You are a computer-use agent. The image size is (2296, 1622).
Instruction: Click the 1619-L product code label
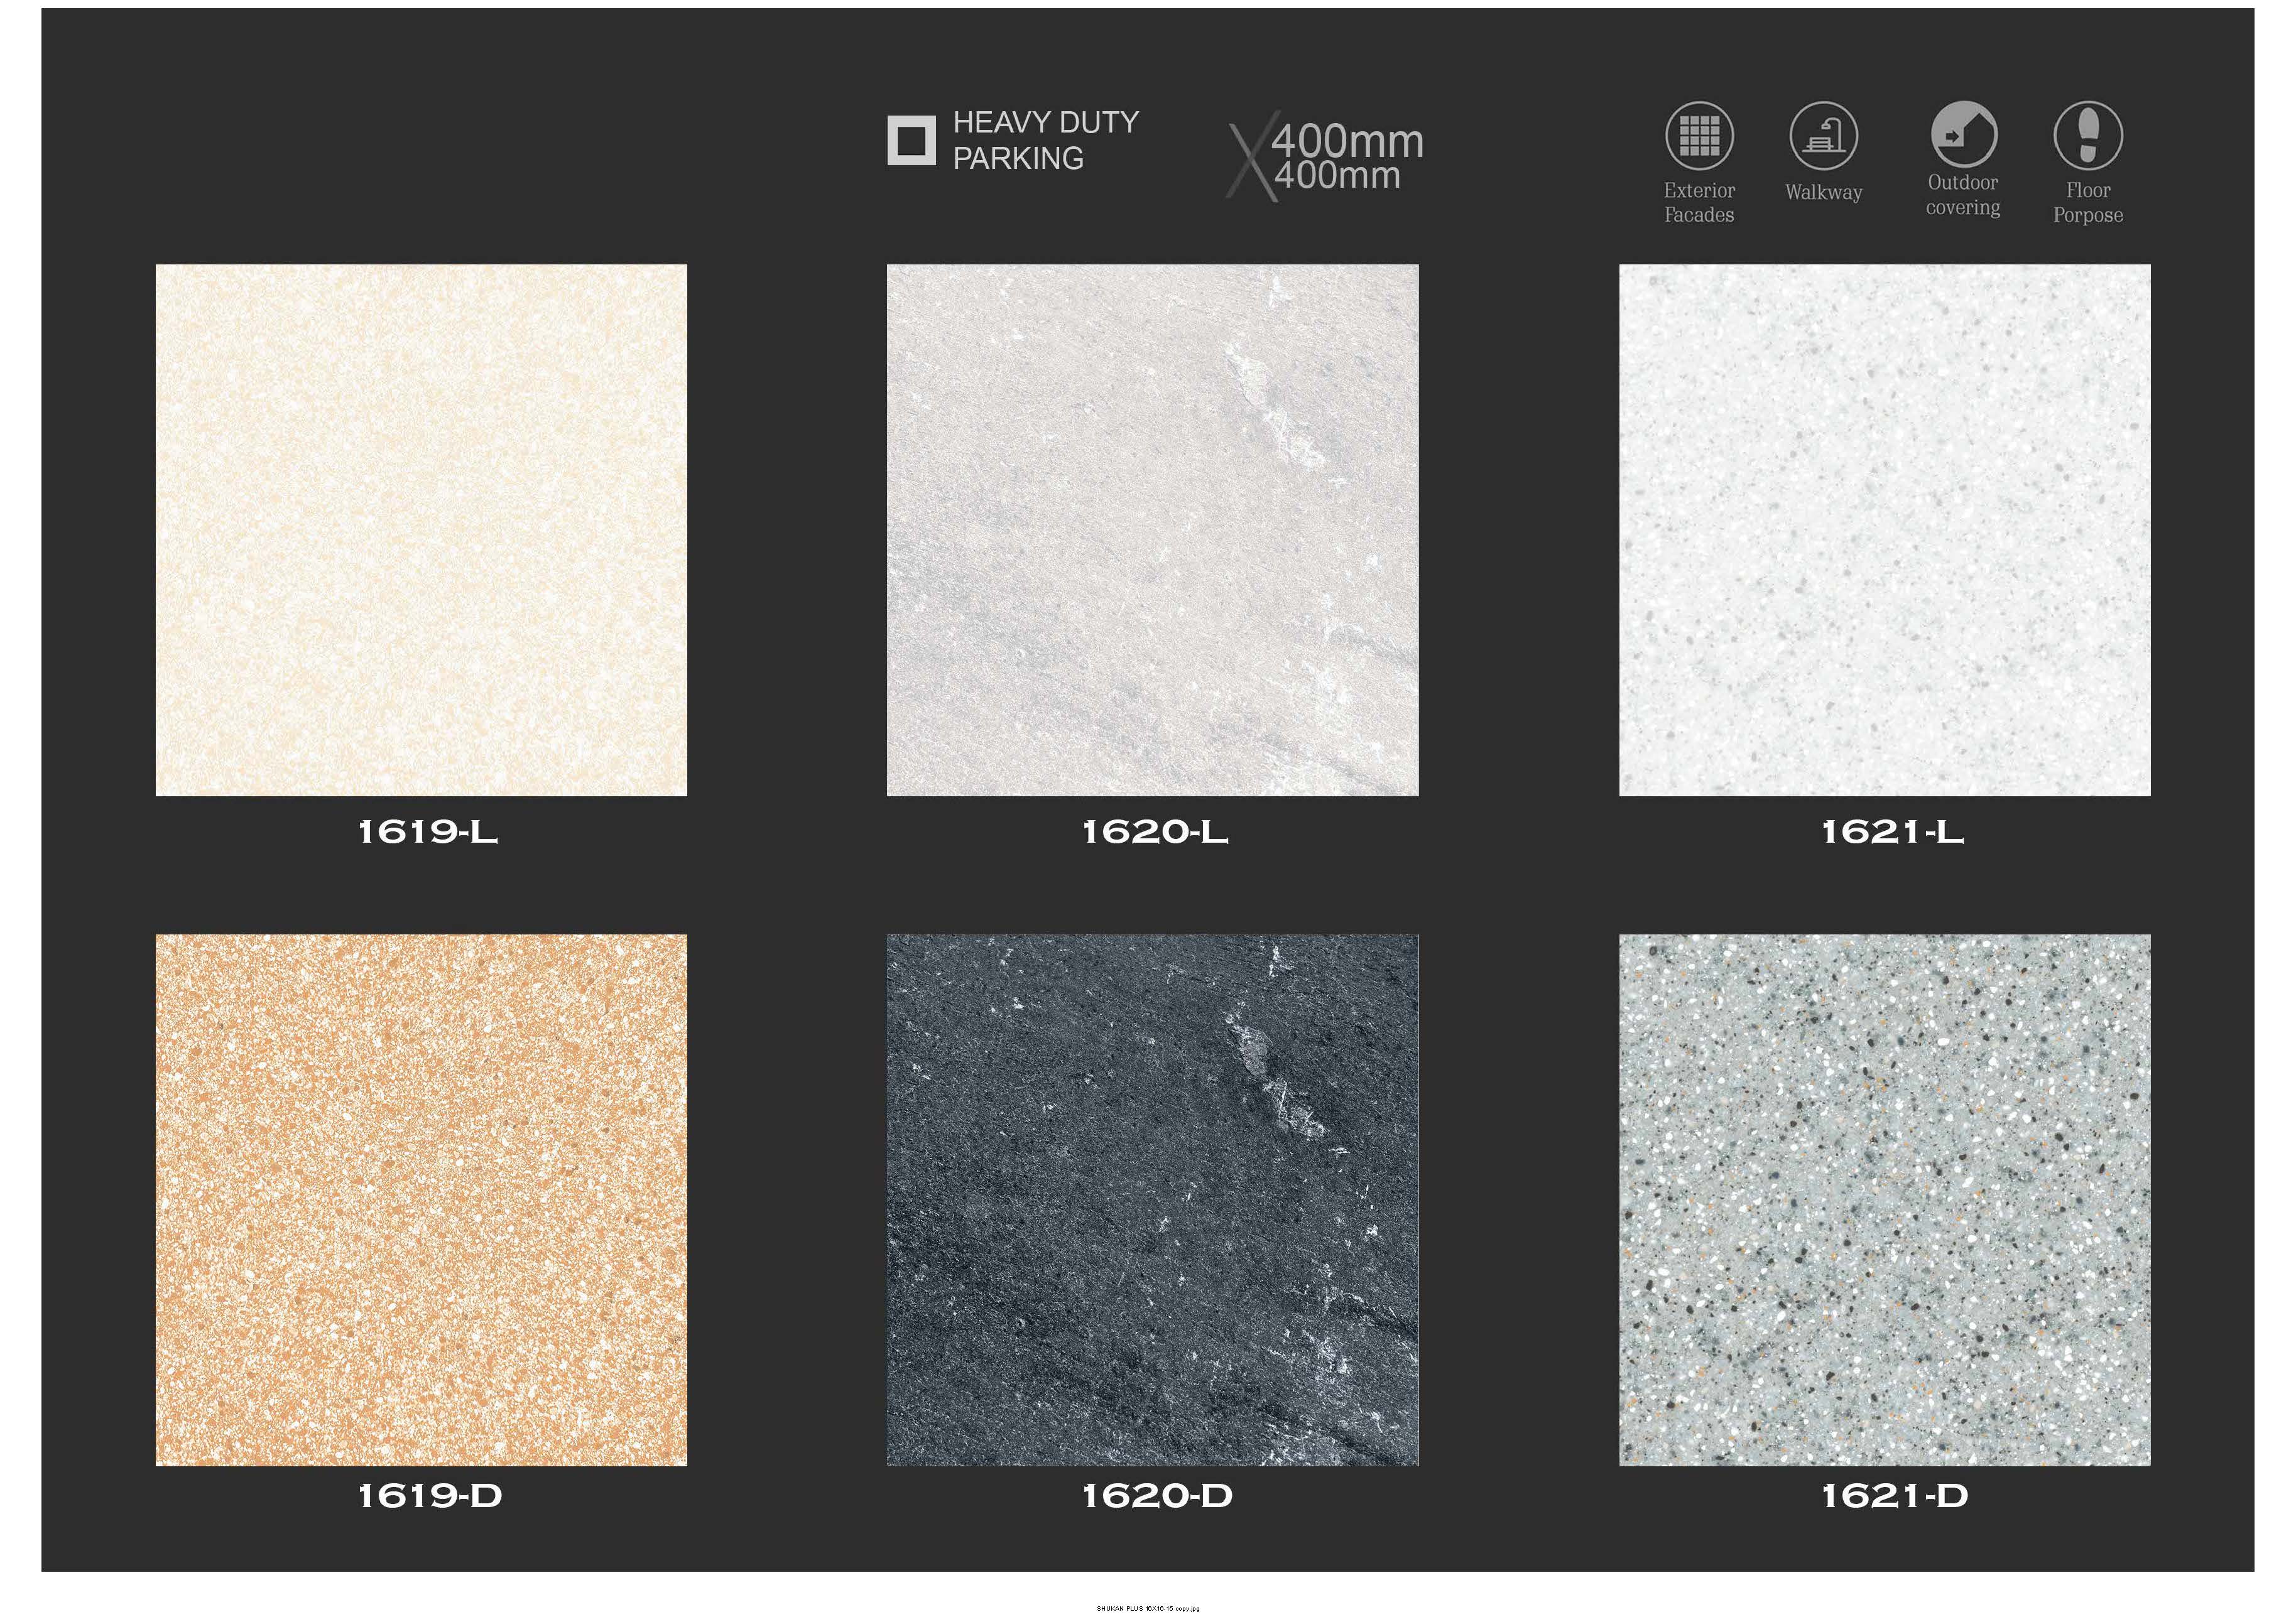tap(428, 831)
